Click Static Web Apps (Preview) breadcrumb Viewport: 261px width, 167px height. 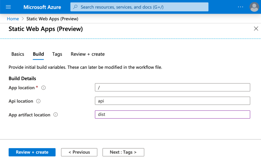coord(52,19)
